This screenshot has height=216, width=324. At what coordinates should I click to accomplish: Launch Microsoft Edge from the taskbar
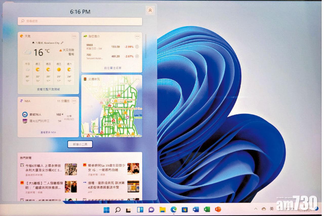pyautogui.click(x=173, y=209)
